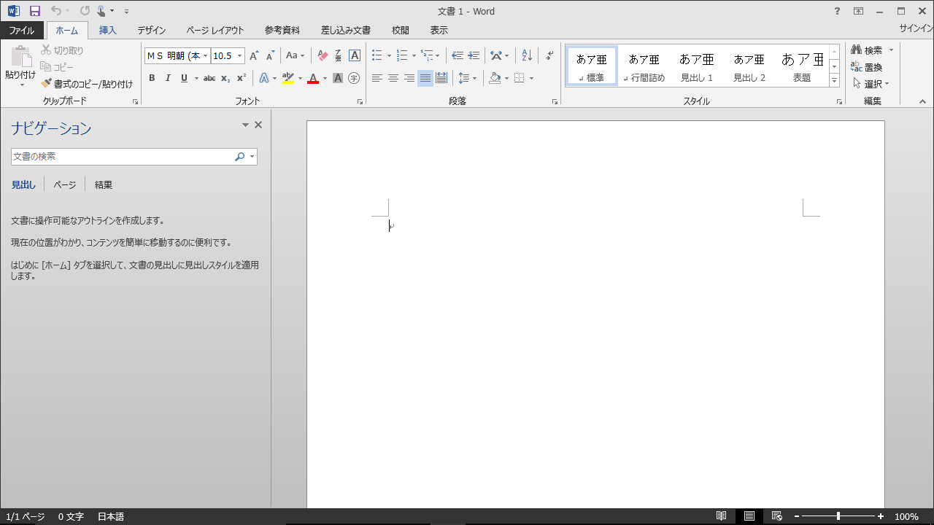The height and width of the screenshot is (525, 934).
Task: Click the 100% zoom level in status bar
Action: (906, 516)
